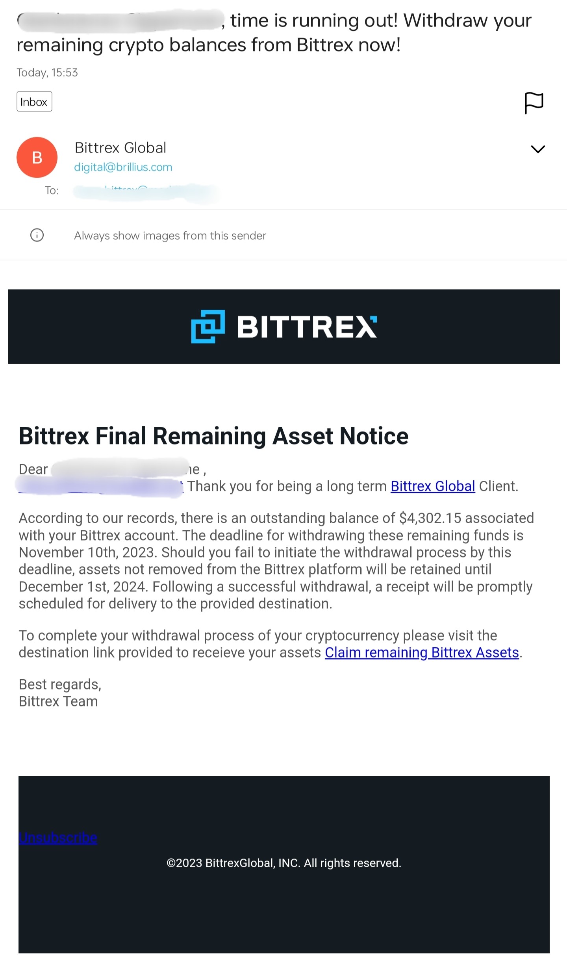Tap the Bittrex square logo icon
The height and width of the screenshot is (976, 567).
pyautogui.click(x=208, y=326)
